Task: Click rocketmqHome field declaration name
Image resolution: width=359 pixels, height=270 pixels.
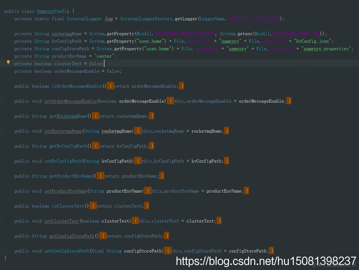Action: coord(67,34)
